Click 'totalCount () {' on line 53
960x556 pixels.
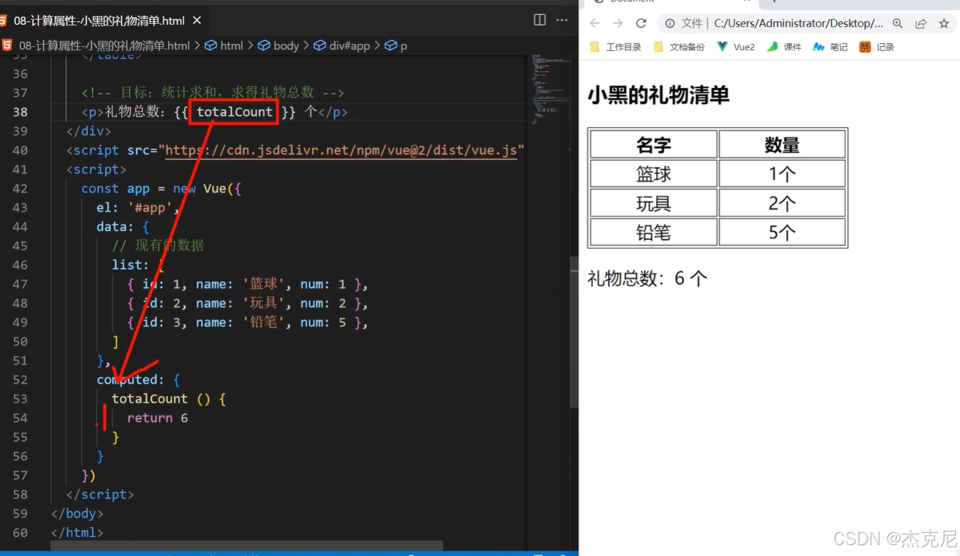coord(169,399)
